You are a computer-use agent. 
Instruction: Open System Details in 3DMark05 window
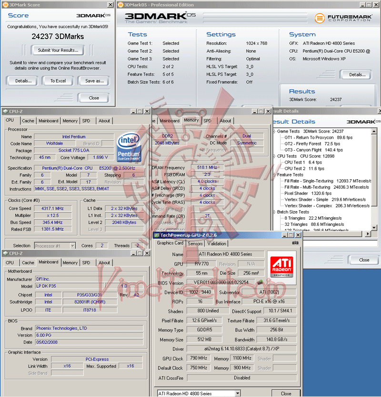coord(357,75)
